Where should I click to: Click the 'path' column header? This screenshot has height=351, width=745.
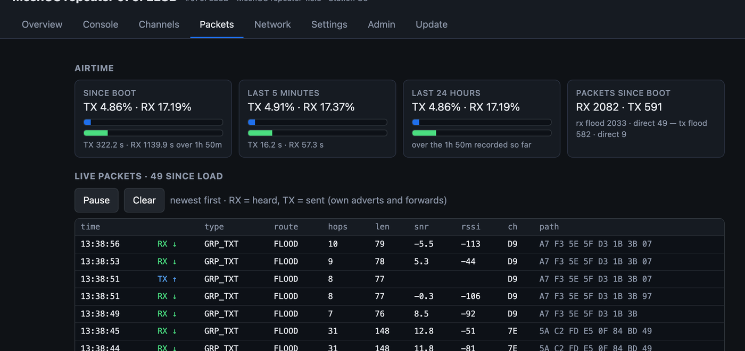[549, 227]
